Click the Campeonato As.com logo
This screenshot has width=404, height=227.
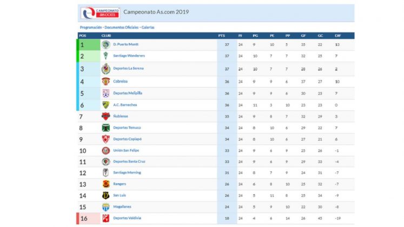click(100, 13)
